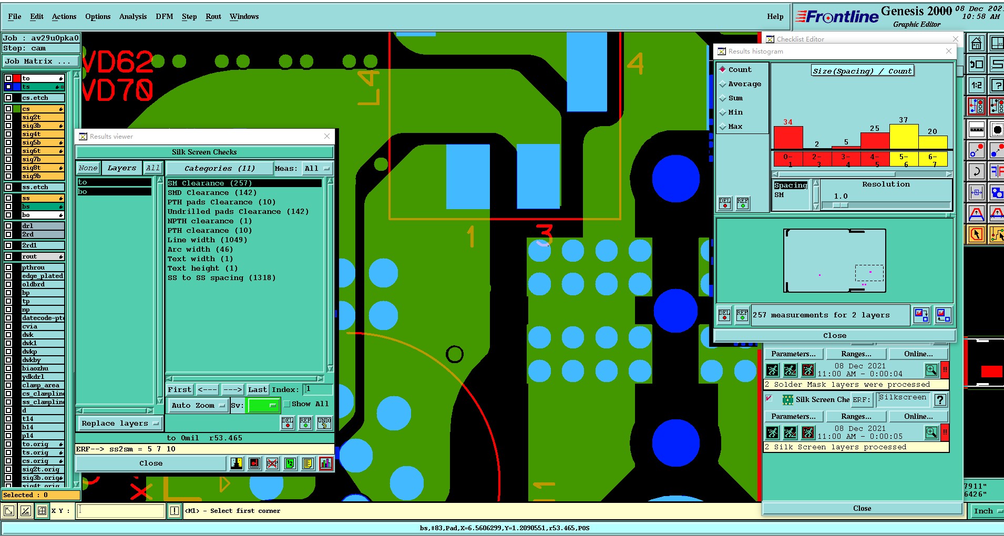The width and height of the screenshot is (1004, 536).
Task: Open histogram icon in Results viewer
Action: coord(326,463)
